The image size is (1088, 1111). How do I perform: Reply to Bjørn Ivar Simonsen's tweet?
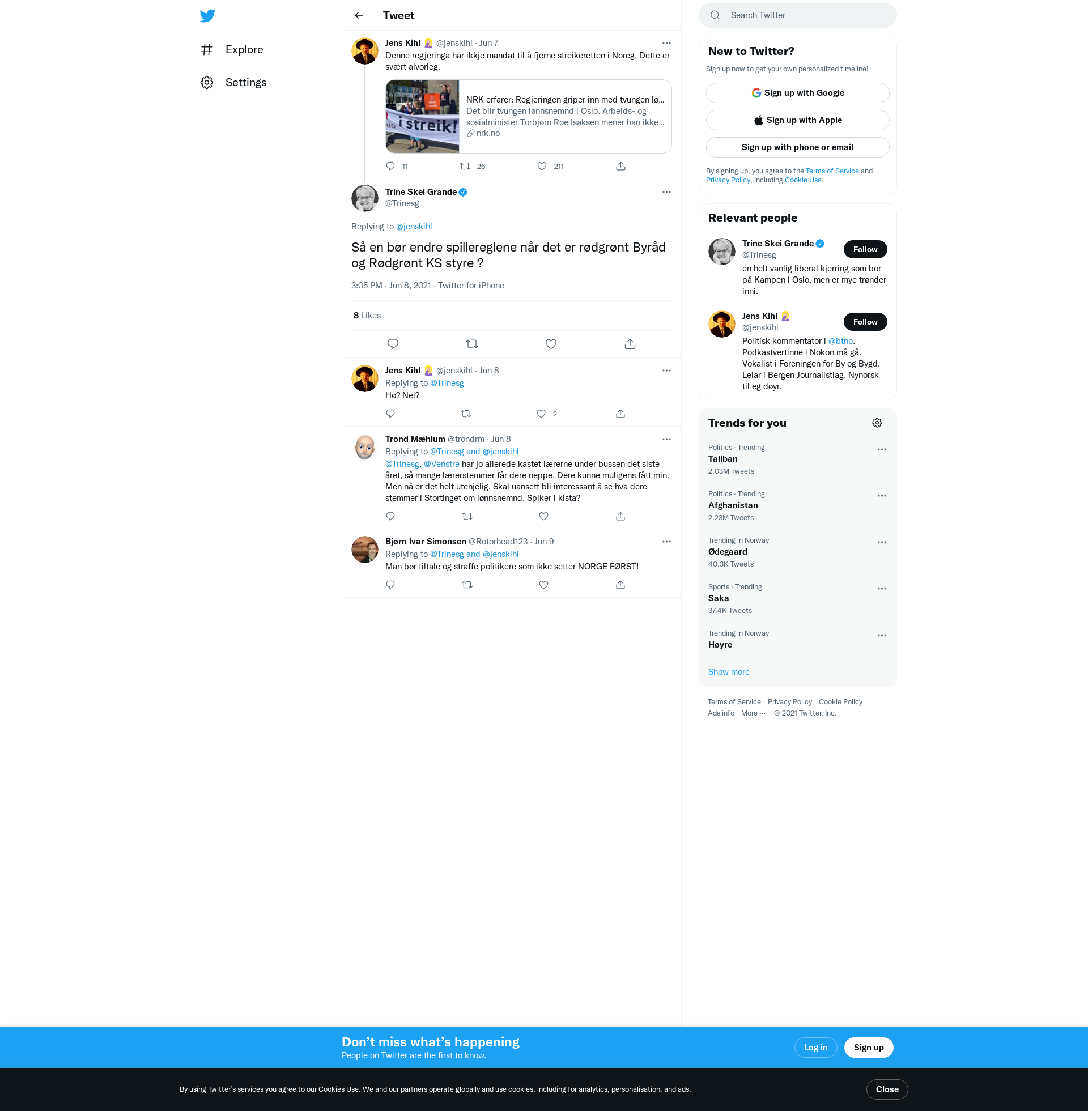[x=390, y=585]
